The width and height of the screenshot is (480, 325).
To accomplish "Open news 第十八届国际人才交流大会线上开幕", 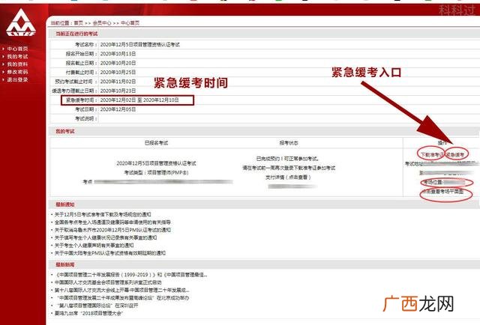I will [x=121, y=290].
